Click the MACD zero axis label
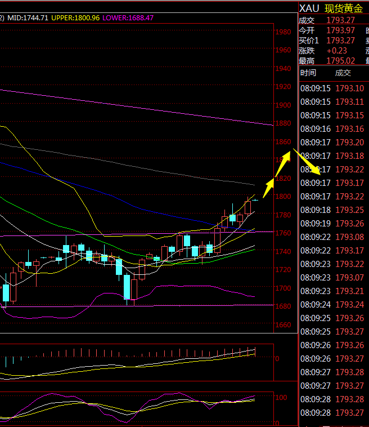Image resolution: width=369 pixels, height=427 pixels. pyautogui.click(x=277, y=358)
